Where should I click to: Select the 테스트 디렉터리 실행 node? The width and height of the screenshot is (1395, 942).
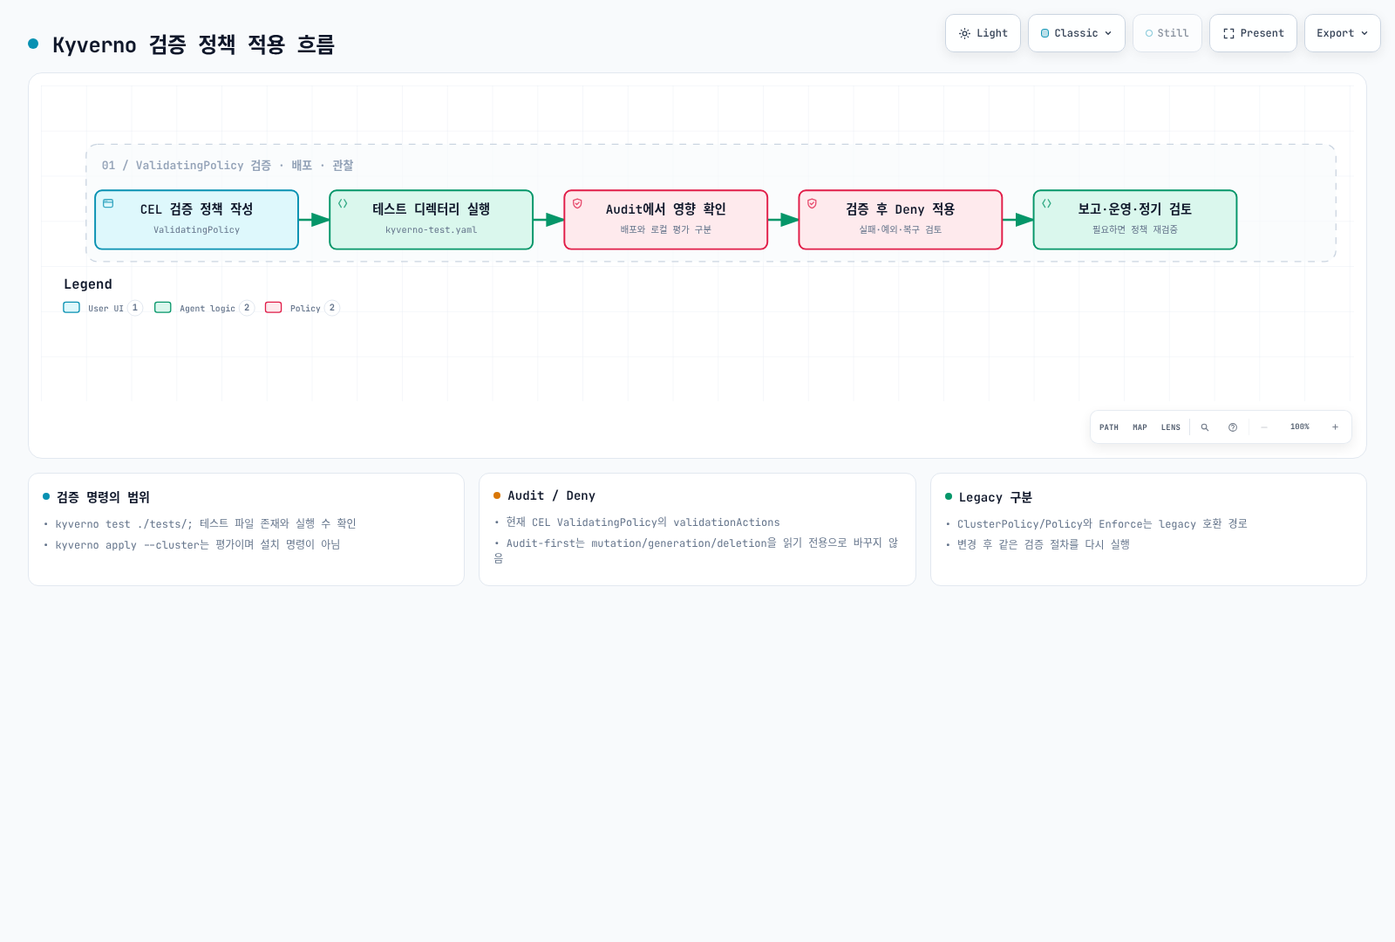tap(431, 220)
